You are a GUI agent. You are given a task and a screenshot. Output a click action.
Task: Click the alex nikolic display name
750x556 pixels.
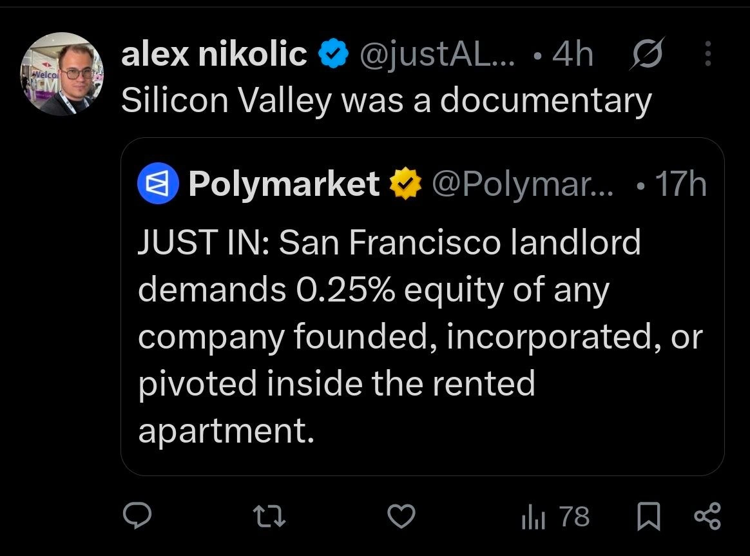214,53
